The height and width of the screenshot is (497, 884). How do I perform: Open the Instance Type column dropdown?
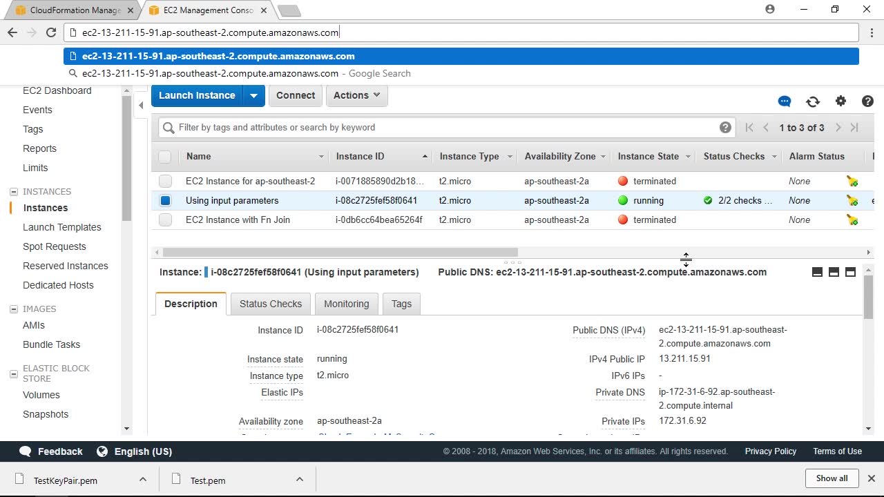[510, 157]
